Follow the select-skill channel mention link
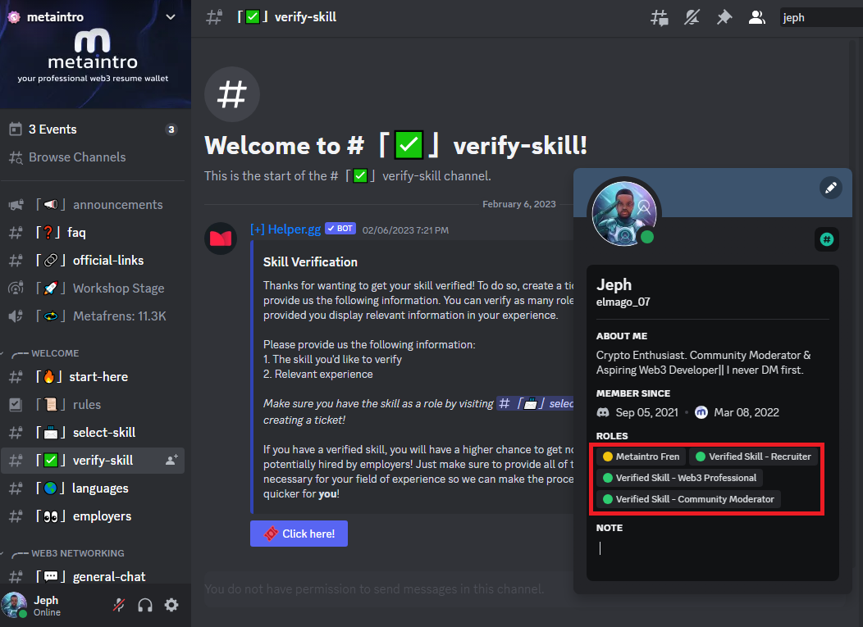This screenshot has width=863, height=627. point(536,404)
